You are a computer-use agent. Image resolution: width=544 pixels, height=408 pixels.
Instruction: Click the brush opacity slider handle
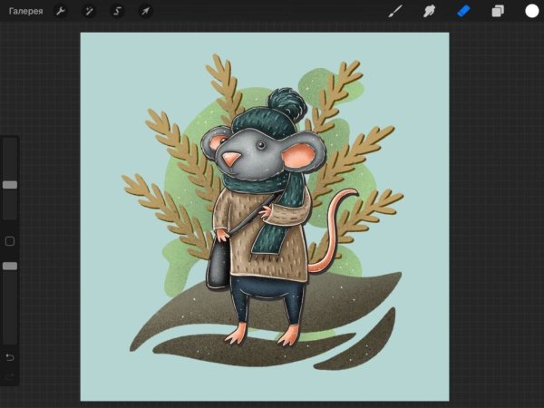tap(10, 266)
